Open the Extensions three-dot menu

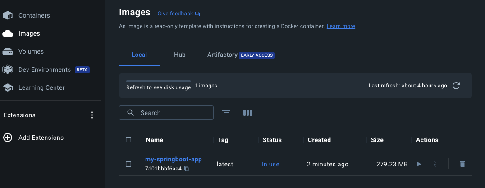[92, 115]
